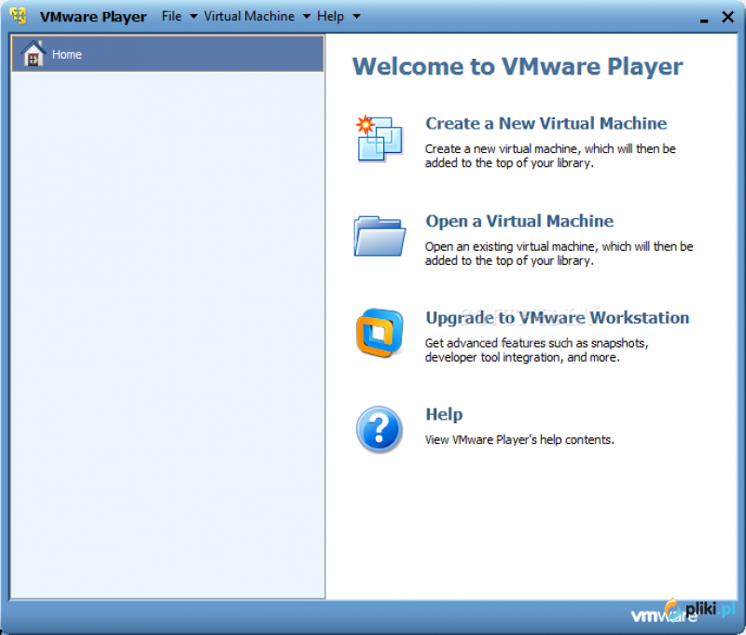Click the blue question mark Help icon
Viewport: 746px width, 635px height.
pos(380,430)
